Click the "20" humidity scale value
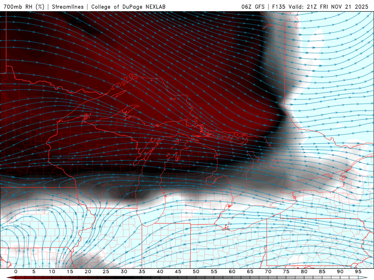Image resolution: width=374 pixels, height=280 pixels. 88,272
